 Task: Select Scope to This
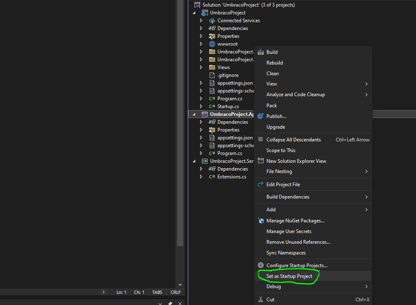click(x=313, y=150)
